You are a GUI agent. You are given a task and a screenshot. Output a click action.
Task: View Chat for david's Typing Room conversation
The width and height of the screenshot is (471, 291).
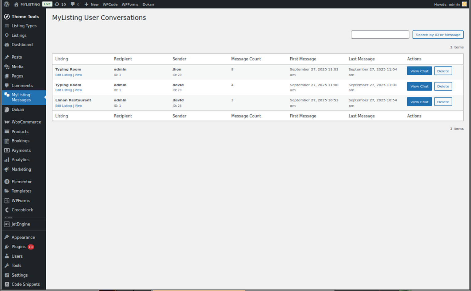click(x=419, y=86)
